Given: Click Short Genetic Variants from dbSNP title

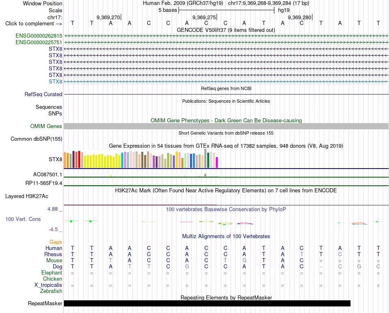Looking at the screenshot, I should point(226,133).
